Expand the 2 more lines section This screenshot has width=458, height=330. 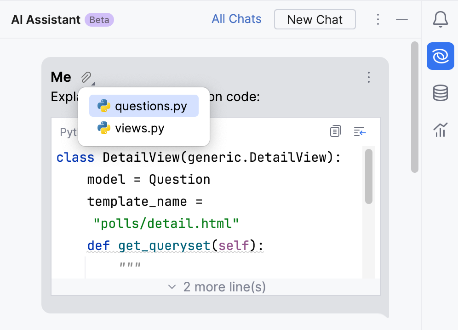(x=224, y=287)
